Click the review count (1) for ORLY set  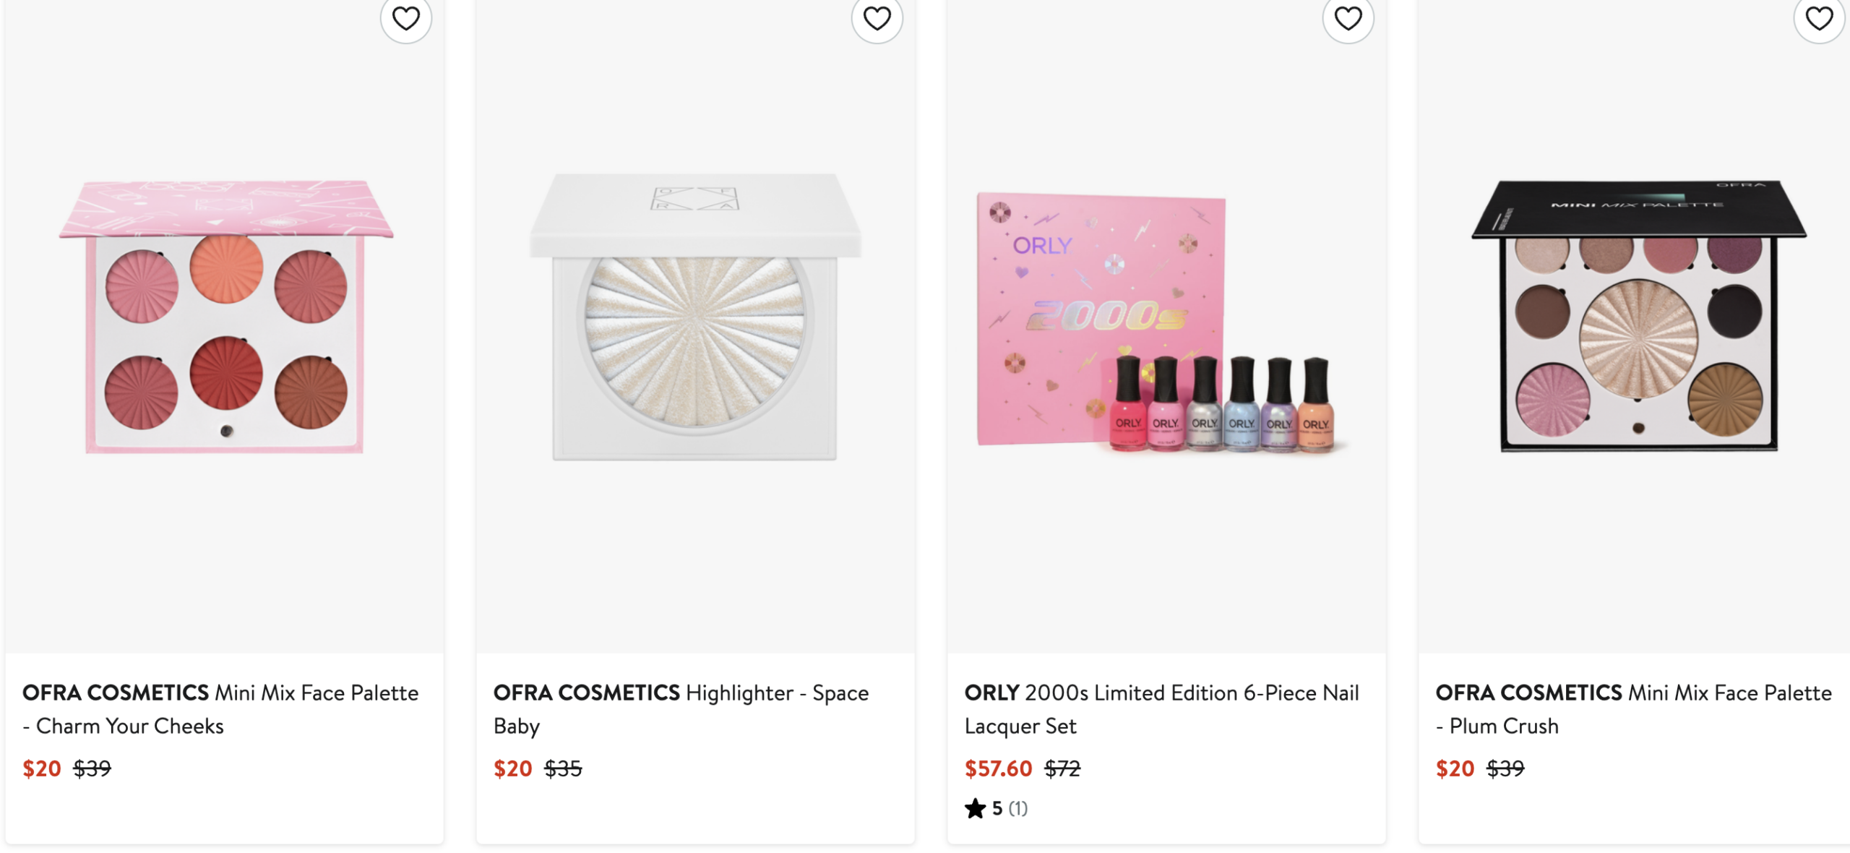(x=1018, y=808)
